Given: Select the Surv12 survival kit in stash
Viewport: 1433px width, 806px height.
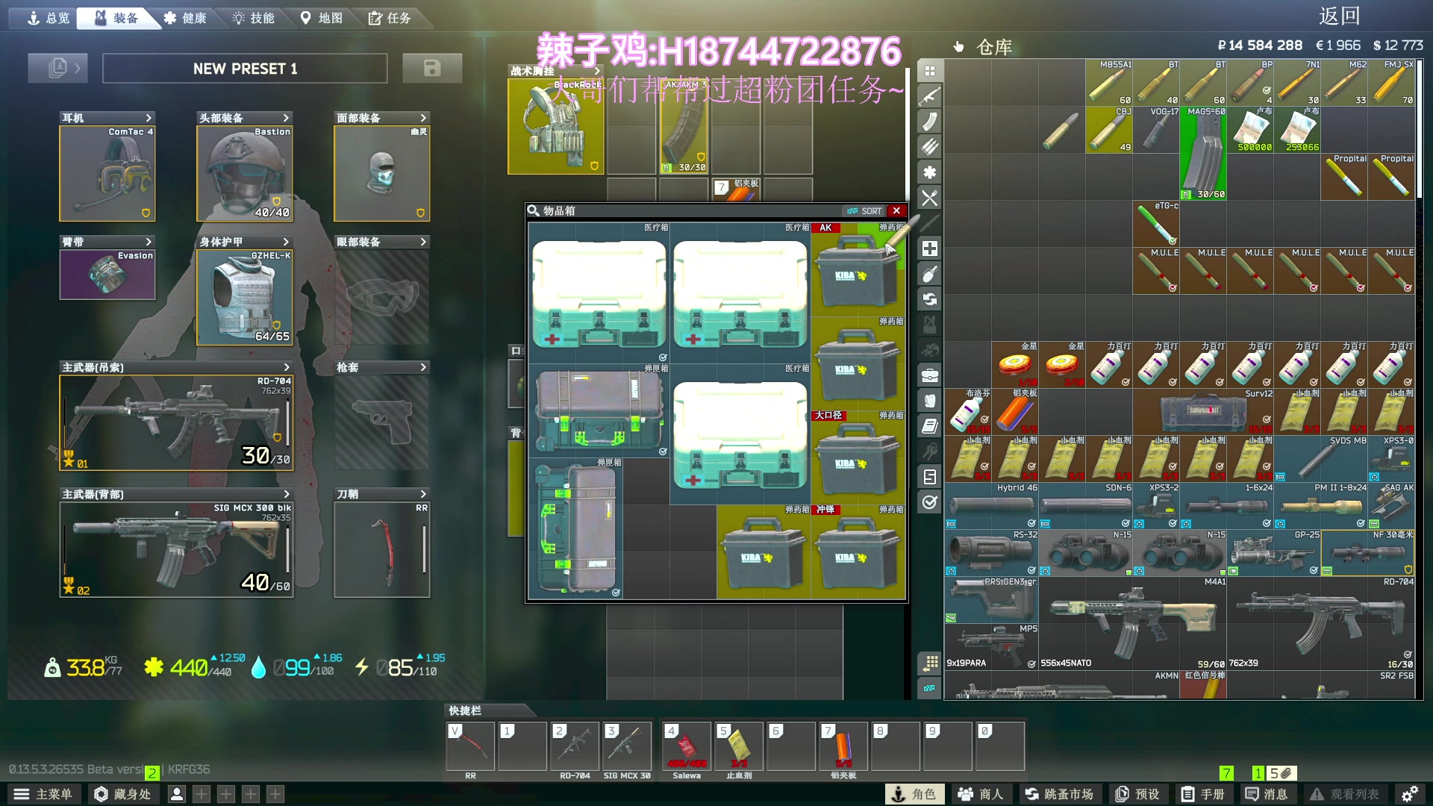Looking at the screenshot, I should [x=1203, y=411].
